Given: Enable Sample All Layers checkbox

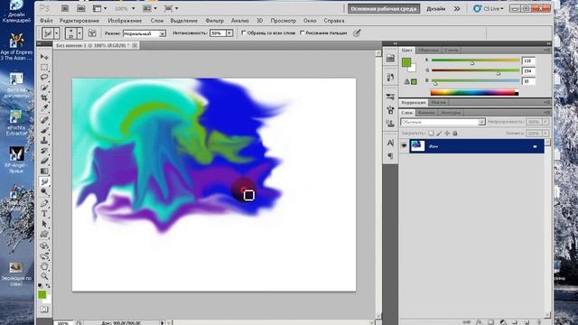Looking at the screenshot, I should tap(243, 32).
